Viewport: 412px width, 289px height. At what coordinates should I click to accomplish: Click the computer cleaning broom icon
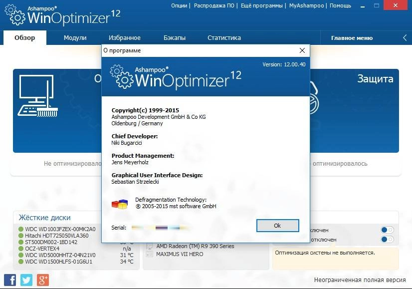[x=37, y=96]
